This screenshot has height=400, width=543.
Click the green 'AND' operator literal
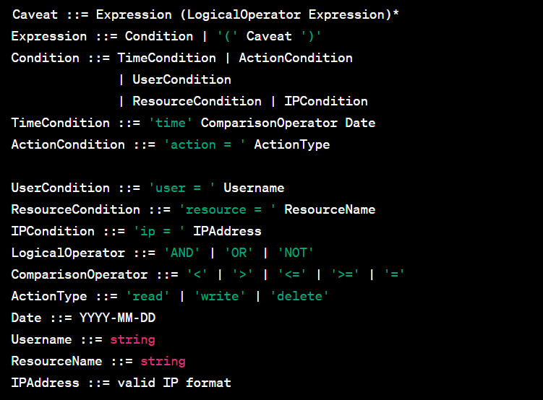click(x=181, y=253)
